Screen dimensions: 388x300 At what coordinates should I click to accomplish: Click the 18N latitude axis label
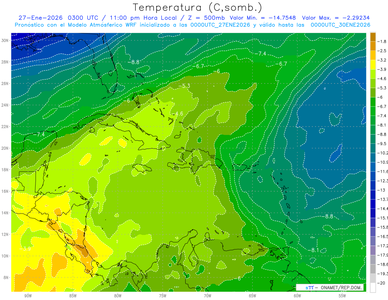pos(5,170)
